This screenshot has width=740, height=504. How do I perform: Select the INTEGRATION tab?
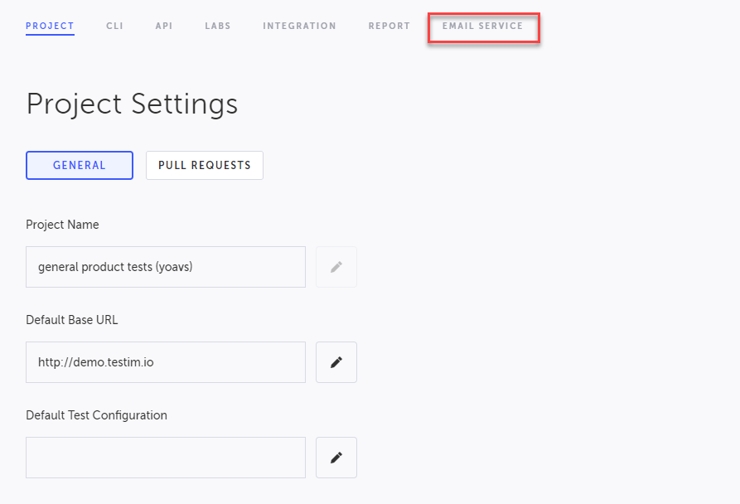[299, 26]
